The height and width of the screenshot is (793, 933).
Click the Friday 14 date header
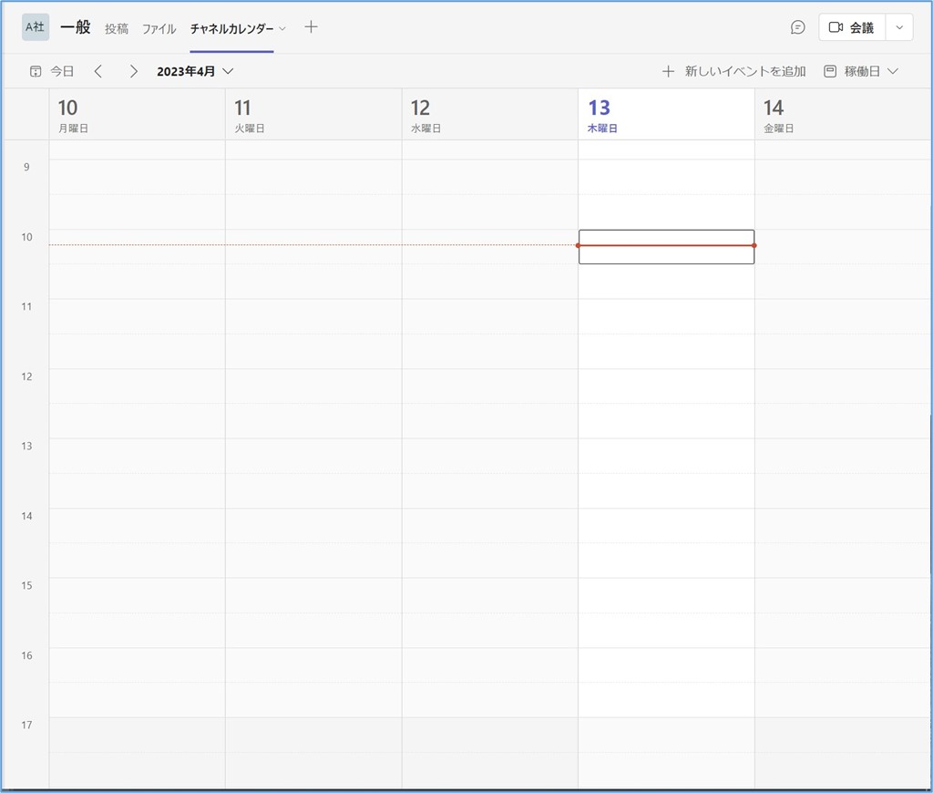point(843,115)
